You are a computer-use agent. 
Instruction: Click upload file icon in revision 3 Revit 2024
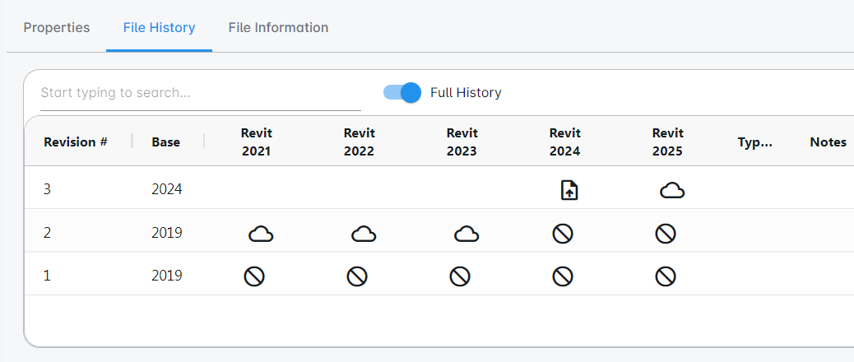(x=569, y=191)
